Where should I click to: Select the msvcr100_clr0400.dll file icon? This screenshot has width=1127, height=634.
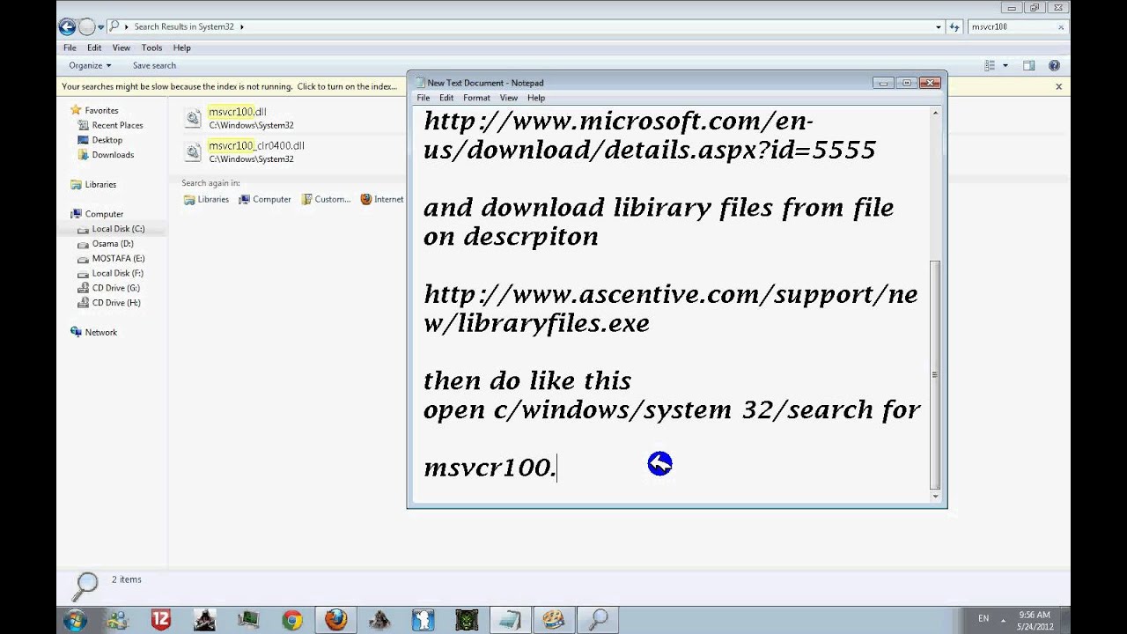tap(193, 151)
